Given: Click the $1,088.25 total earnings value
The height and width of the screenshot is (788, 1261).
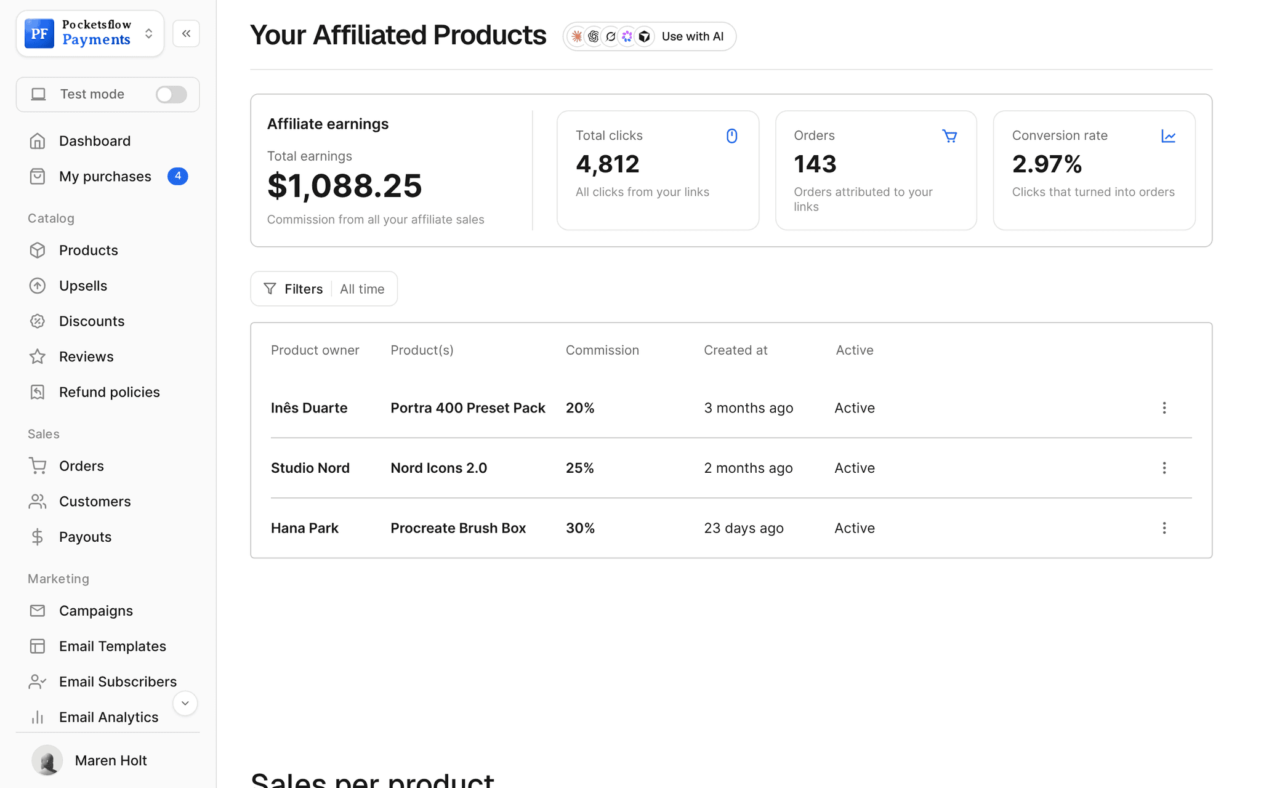Looking at the screenshot, I should (x=345, y=186).
